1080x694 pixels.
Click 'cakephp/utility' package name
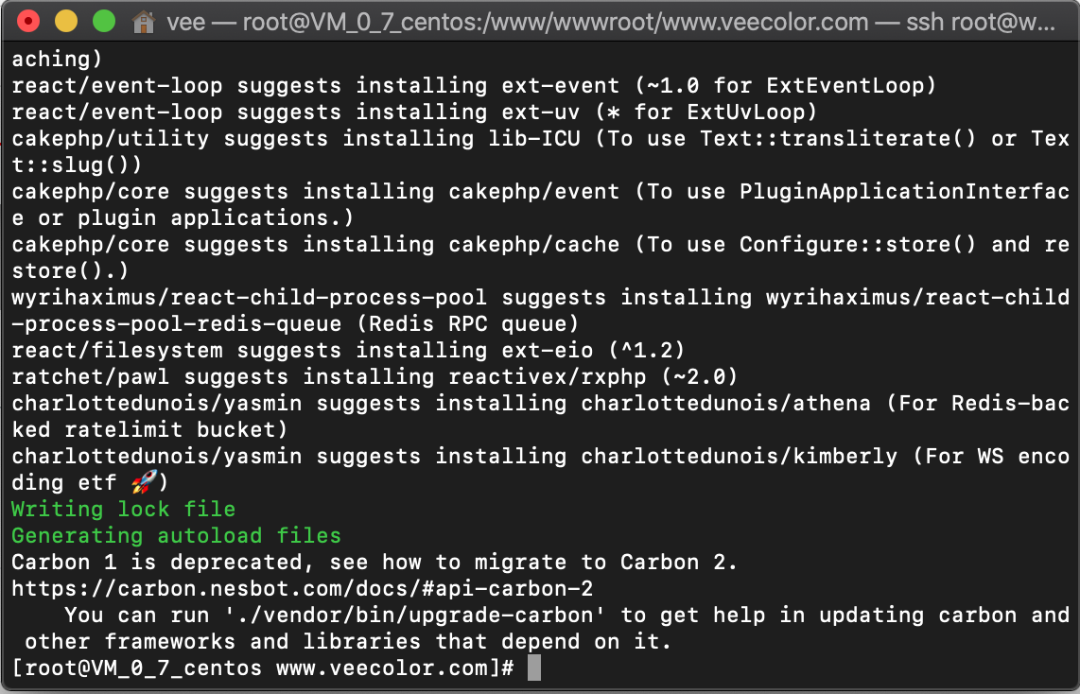tap(111, 138)
